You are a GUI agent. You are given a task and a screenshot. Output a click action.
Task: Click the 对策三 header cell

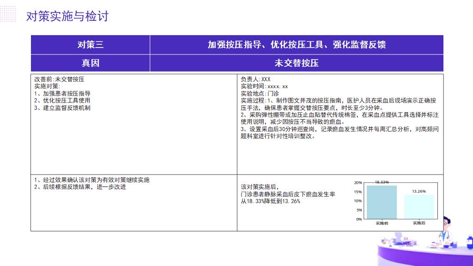pyautogui.click(x=90, y=45)
